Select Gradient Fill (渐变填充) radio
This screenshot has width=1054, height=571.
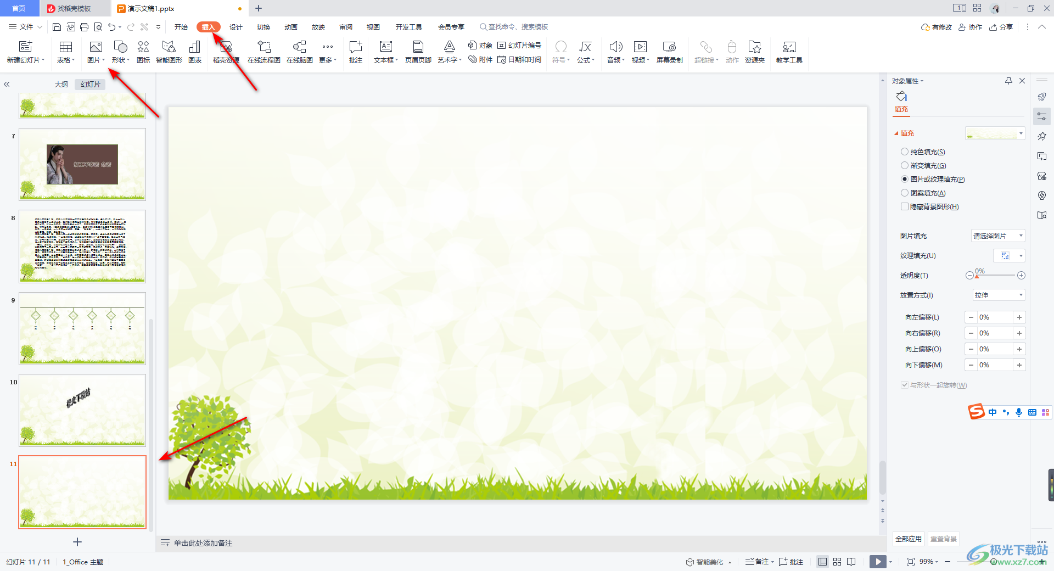tap(905, 165)
